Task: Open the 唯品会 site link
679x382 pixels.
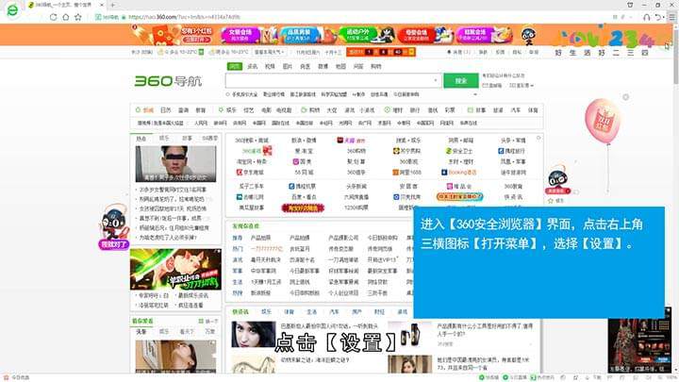Action: tap(459, 186)
